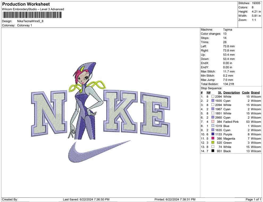Click the 'Created By:' footer label
The height and width of the screenshot is (202, 263).
(10, 199)
